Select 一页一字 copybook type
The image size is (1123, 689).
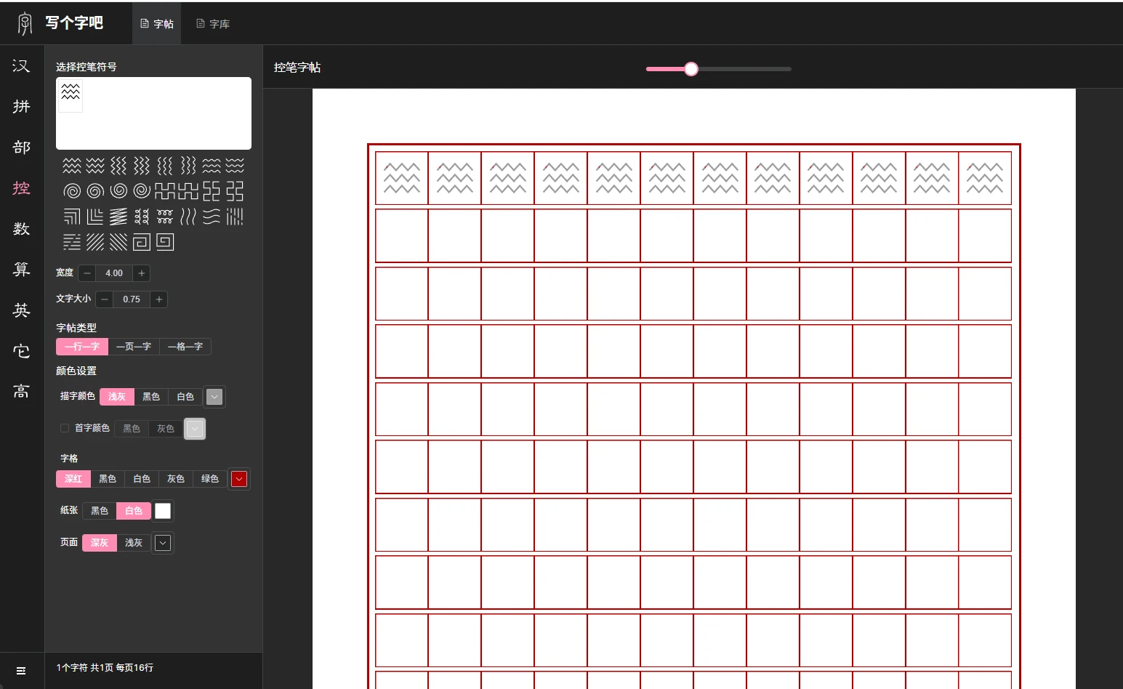tap(134, 347)
